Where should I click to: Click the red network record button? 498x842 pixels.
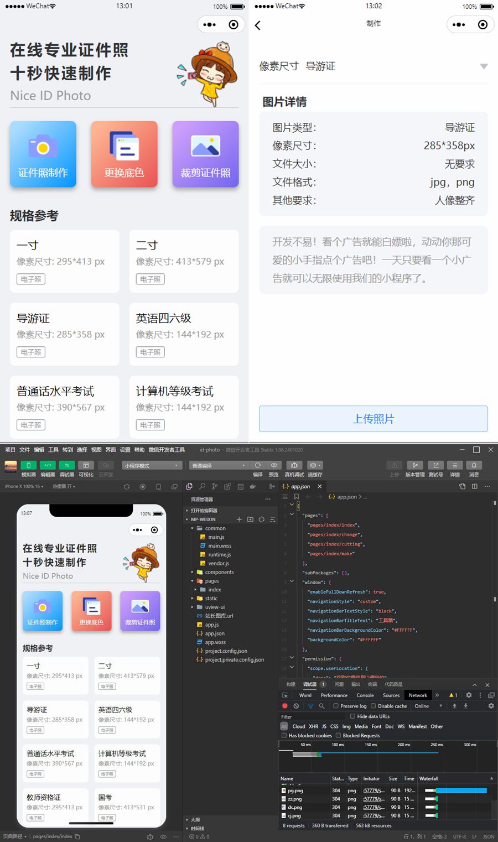click(x=285, y=706)
